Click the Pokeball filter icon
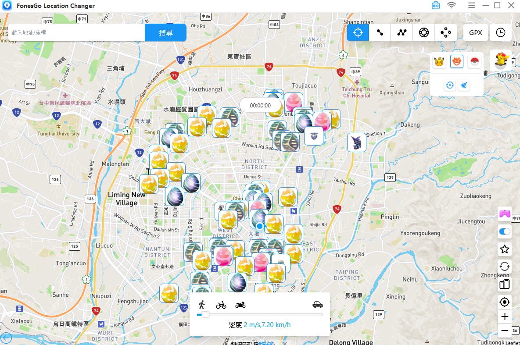 pyautogui.click(x=474, y=62)
